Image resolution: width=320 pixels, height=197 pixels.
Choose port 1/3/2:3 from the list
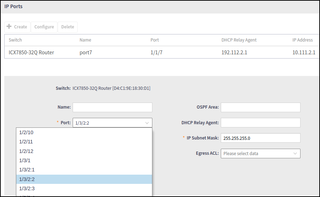point(84,188)
